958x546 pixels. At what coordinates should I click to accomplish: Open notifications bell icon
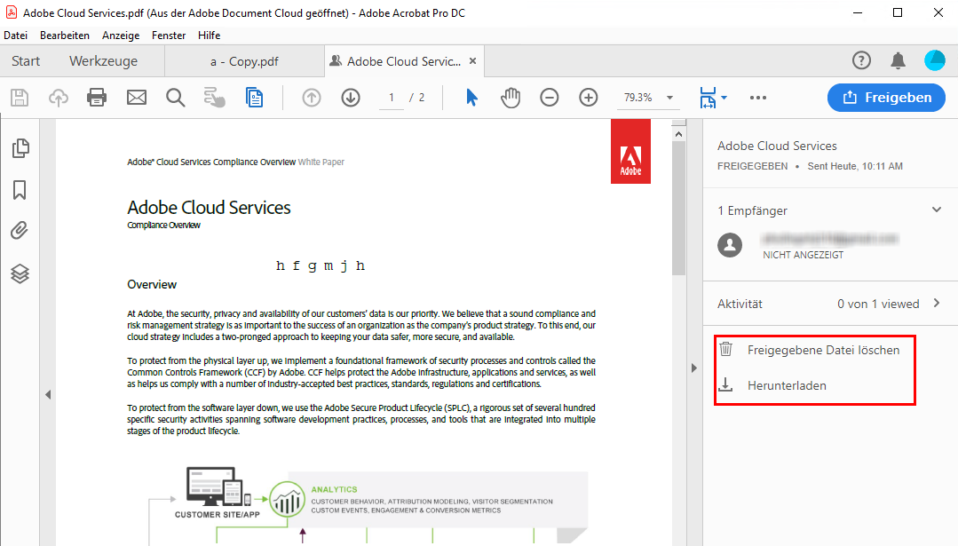click(899, 60)
